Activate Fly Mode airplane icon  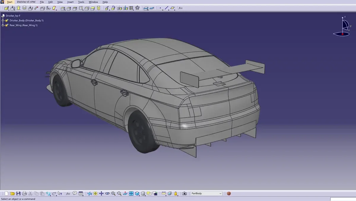click(x=90, y=194)
